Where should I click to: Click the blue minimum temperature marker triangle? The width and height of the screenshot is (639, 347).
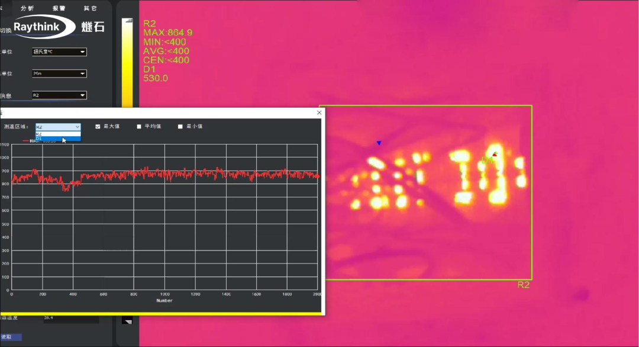(379, 143)
